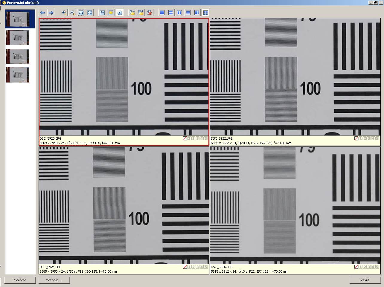The width and height of the screenshot is (384, 287).
Task: Fit images to window icon
Action: click(x=90, y=13)
